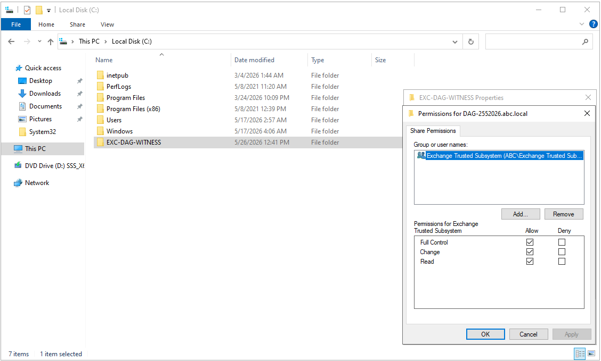
Task: Refresh the Local Disk (C:) view
Action: click(x=471, y=41)
